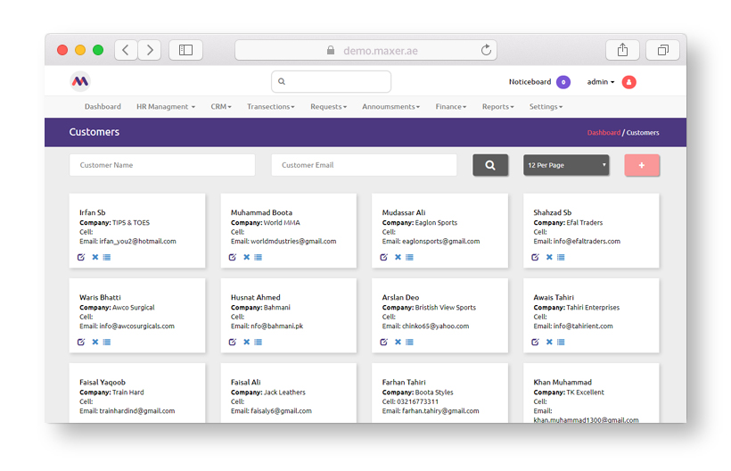Click the Dashboard breadcrumb link
This screenshot has width=731, height=471.
(603, 133)
